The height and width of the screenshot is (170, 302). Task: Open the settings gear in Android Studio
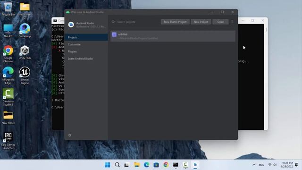(70, 136)
